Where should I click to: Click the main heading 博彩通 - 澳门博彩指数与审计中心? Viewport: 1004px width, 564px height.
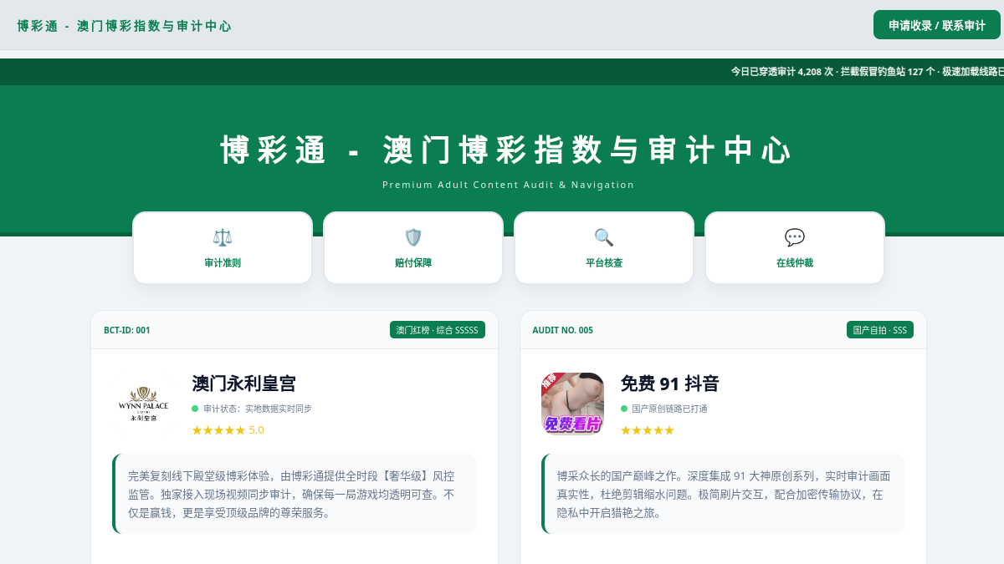coord(508,150)
